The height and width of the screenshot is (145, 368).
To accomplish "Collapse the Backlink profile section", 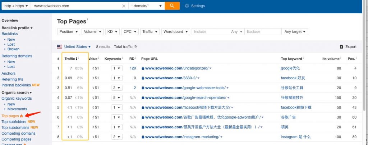I will (x=17, y=28).
